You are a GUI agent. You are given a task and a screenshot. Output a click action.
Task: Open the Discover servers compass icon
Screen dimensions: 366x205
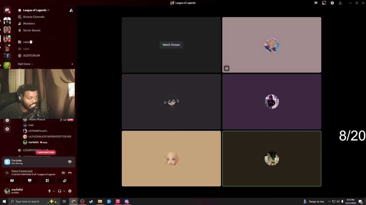[x=7, y=129]
